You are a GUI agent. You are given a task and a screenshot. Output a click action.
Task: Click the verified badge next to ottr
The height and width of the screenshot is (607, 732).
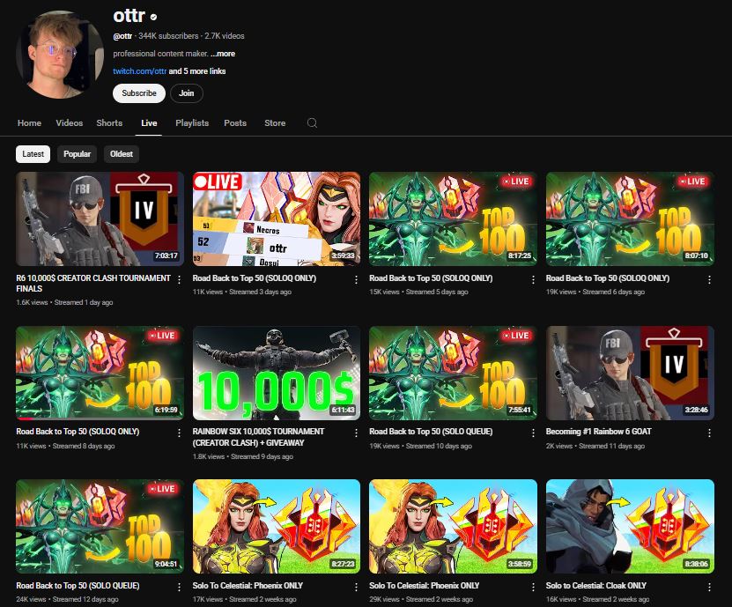(153, 18)
